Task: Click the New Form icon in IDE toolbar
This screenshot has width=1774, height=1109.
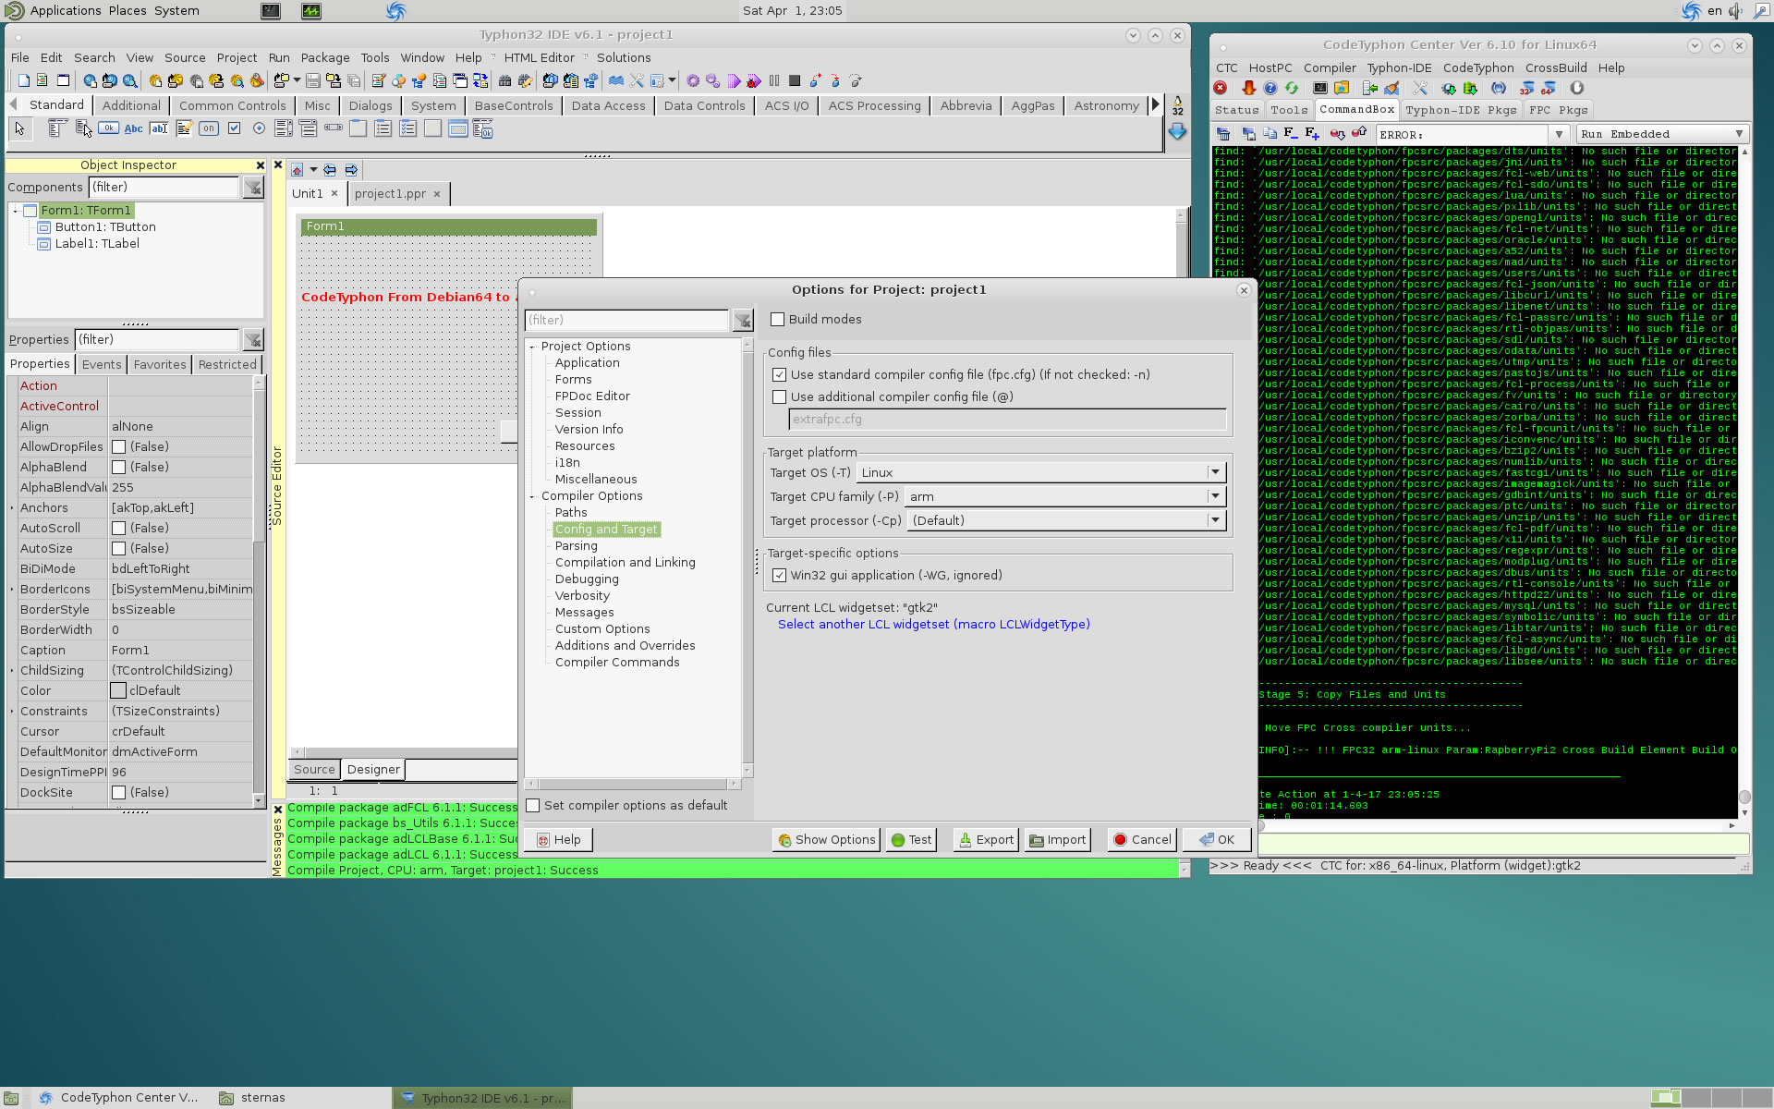Action: [x=63, y=80]
